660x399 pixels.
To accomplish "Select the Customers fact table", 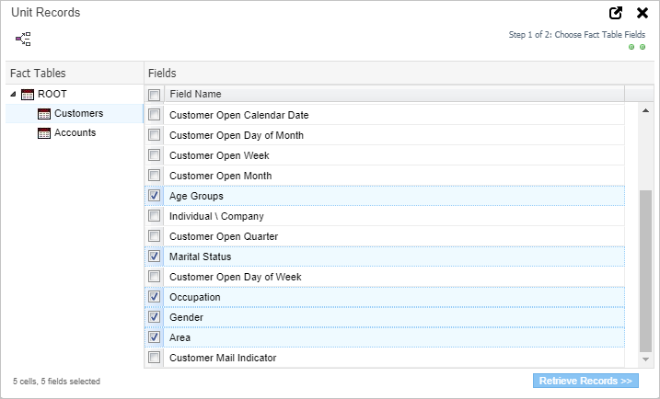I will pos(78,114).
